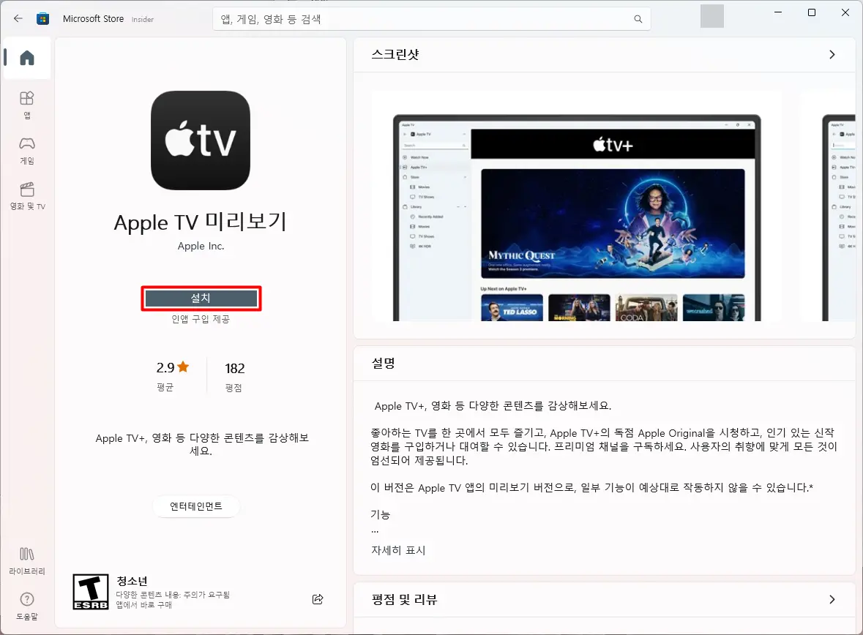The height and width of the screenshot is (635, 863).
Task: Click the Insider badge label
Action: tap(143, 19)
